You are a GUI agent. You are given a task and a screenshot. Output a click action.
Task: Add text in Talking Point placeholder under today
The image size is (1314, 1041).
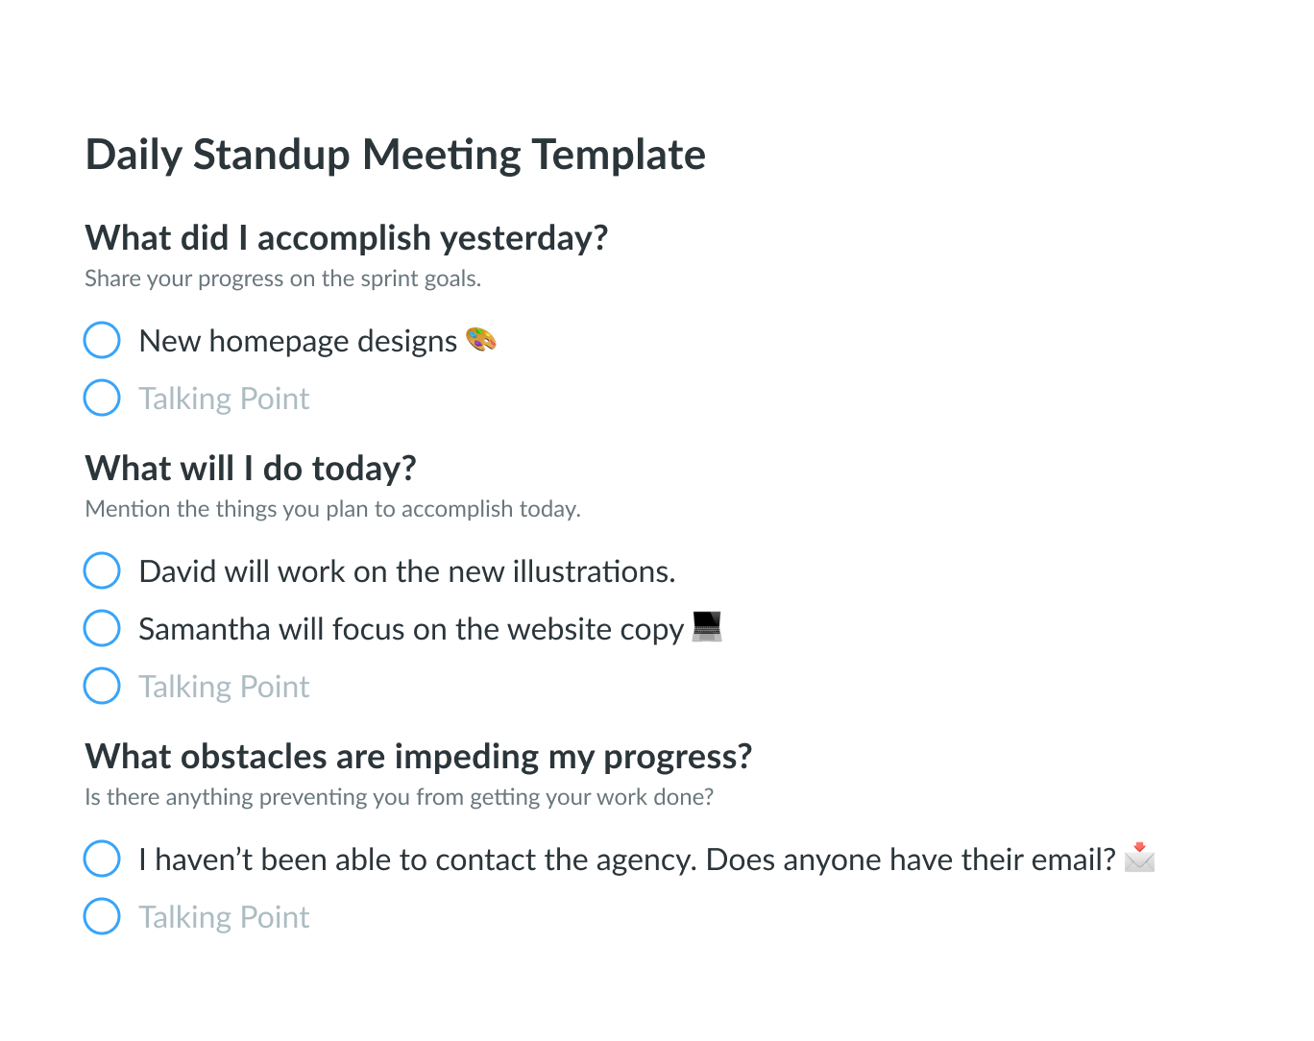[x=224, y=687]
